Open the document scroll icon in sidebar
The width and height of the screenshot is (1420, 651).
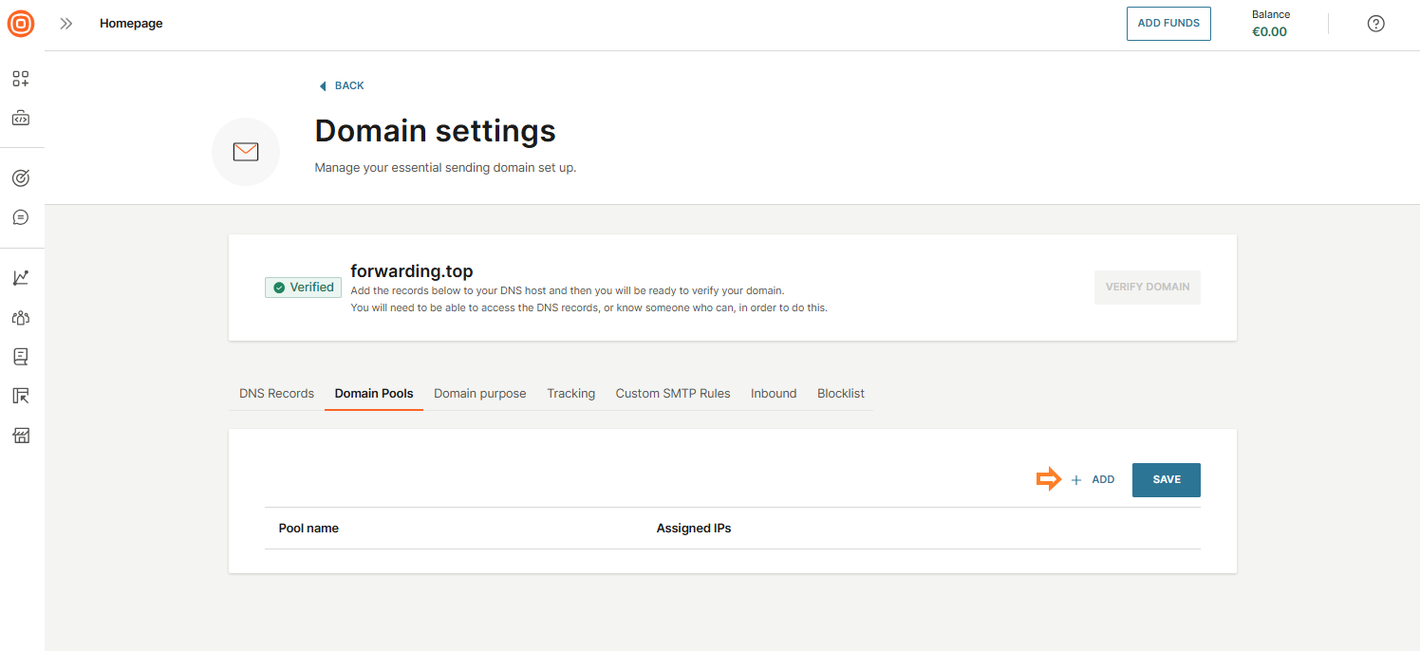click(21, 357)
